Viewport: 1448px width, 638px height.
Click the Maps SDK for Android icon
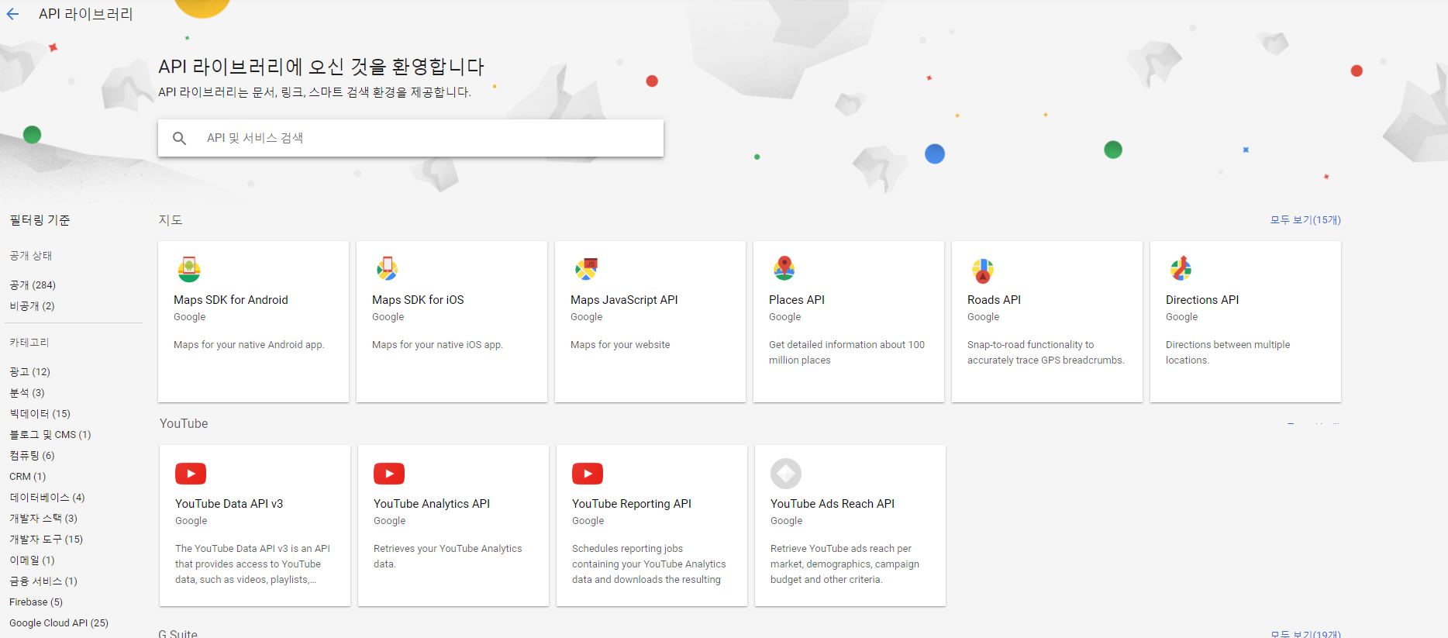click(189, 269)
